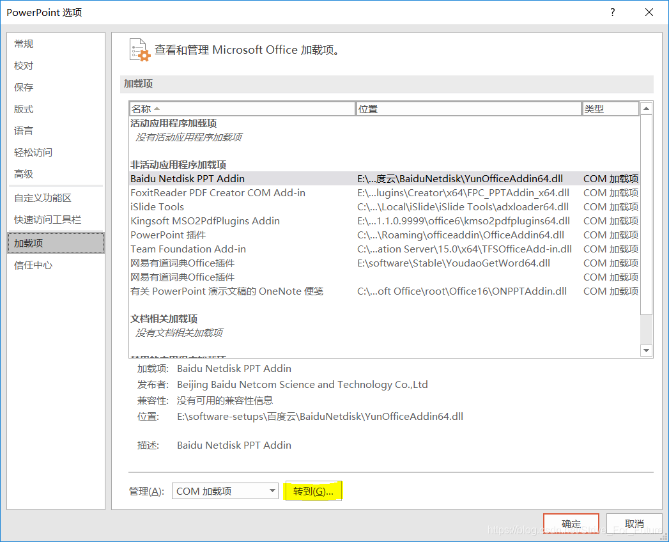Viewport: 669px width, 542px height.
Task: Select Kingsoft MSO2PdfPlugins Addin row
Action: click(384, 221)
